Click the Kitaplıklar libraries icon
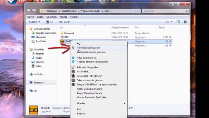Screen dimensions: 209x118 (31, 49)
